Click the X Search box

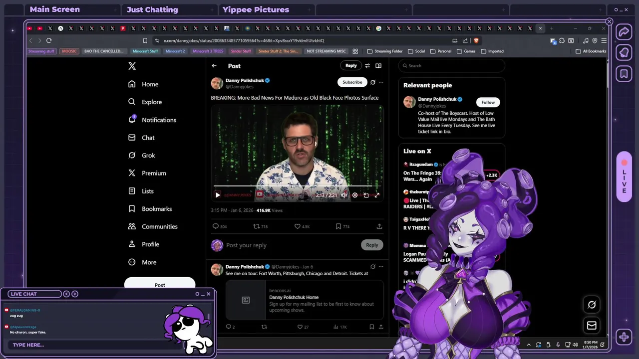point(452,65)
